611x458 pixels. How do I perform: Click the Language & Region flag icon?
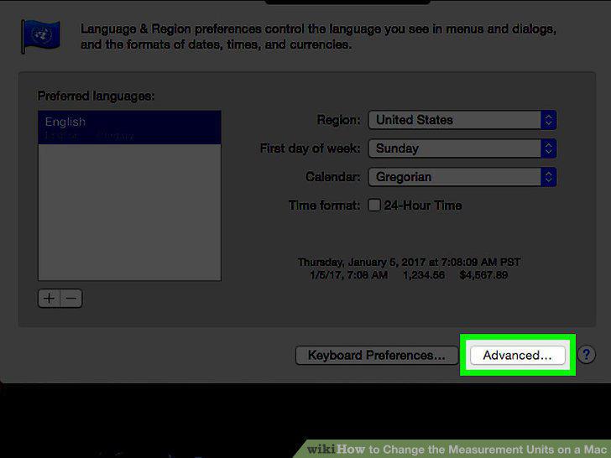(40, 36)
